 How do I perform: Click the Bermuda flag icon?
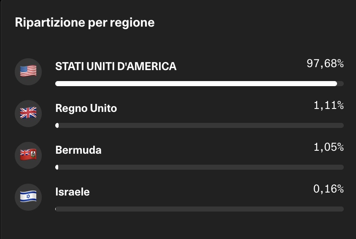coord(28,155)
